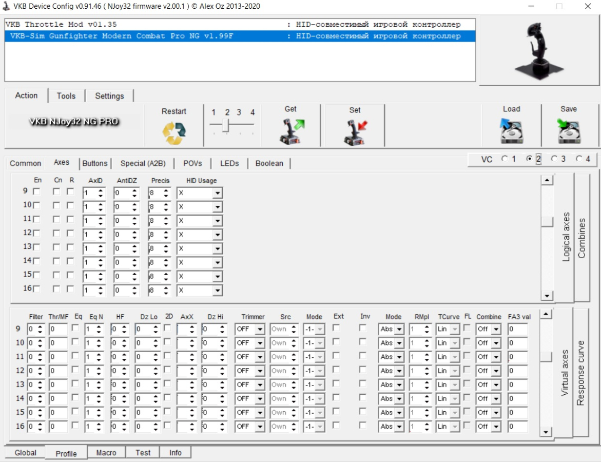Screen dimensions: 601x462
Task: Click the Get joystick icon
Action: pos(291,131)
